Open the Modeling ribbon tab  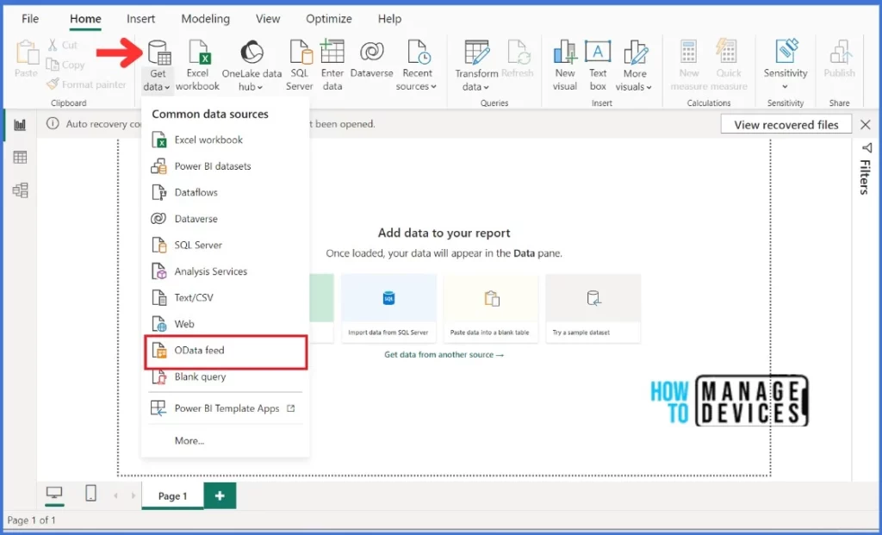click(x=205, y=19)
